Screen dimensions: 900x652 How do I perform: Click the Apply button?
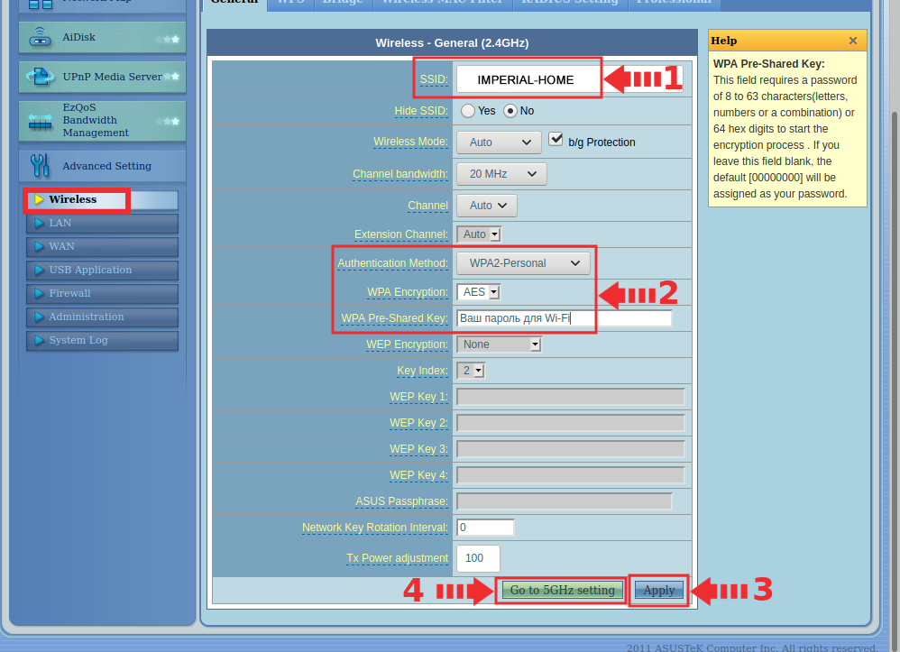tap(659, 591)
